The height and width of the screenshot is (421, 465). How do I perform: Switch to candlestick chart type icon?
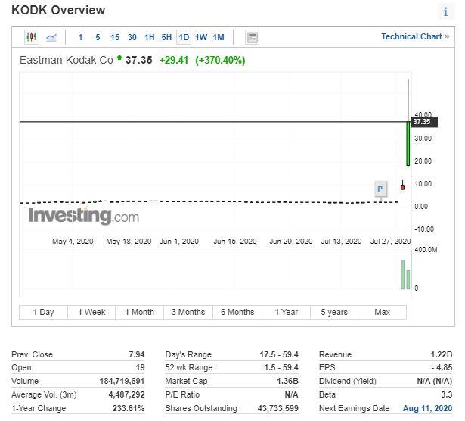[32, 37]
